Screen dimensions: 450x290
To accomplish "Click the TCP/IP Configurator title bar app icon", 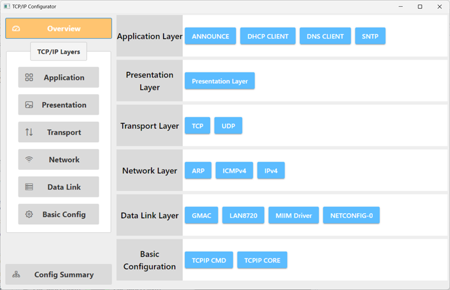I will pyautogui.click(x=7, y=6).
